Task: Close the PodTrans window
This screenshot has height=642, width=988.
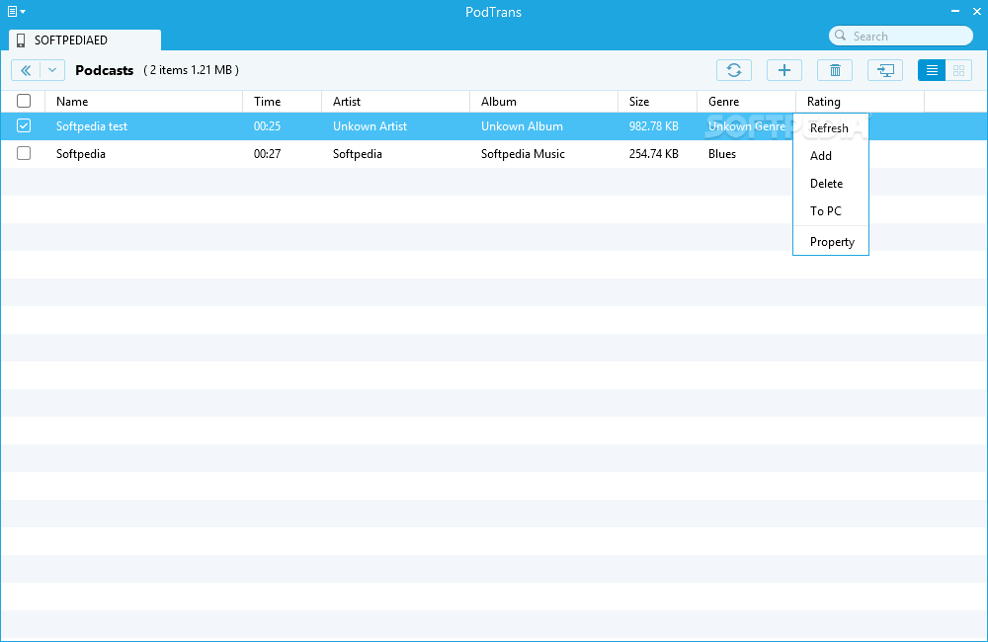Action: pos(977,11)
